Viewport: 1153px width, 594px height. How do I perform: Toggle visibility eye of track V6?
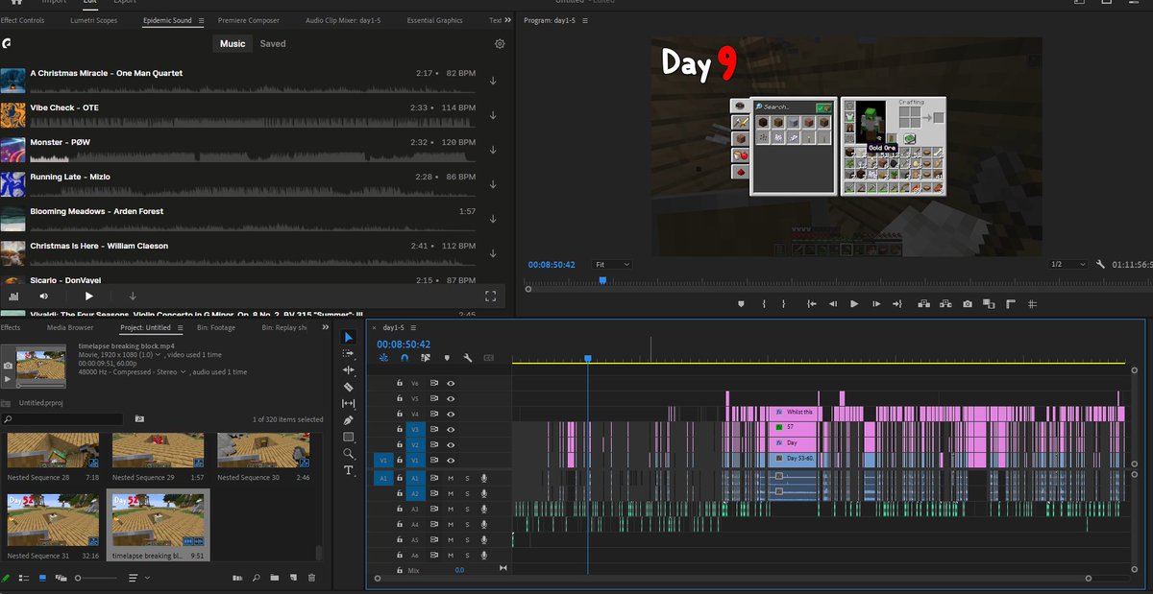pyautogui.click(x=450, y=383)
